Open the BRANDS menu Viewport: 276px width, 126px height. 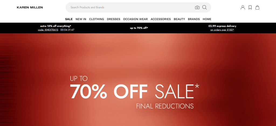coord(194,19)
